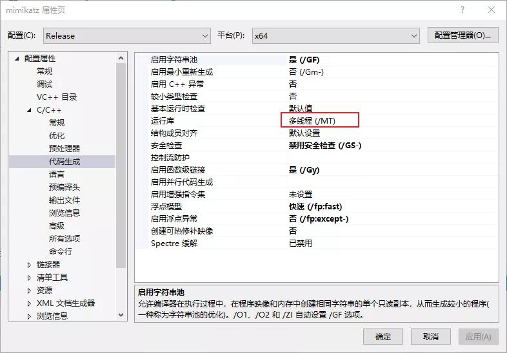This screenshot has width=507, height=353.
Task: Select the 启用函数级链接 property
Action: [x=178, y=170]
